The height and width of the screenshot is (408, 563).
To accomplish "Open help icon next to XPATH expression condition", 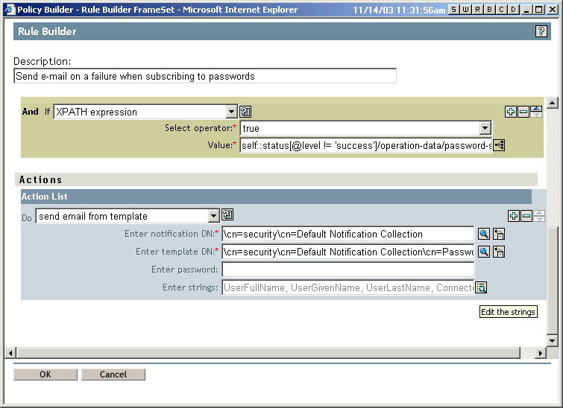I will (x=245, y=112).
